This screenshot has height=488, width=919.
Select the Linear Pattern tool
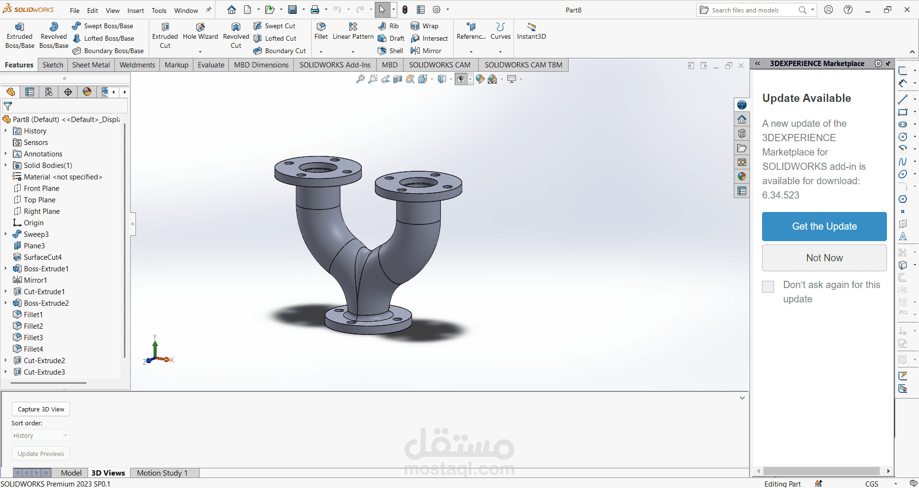[x=353, y=31]
